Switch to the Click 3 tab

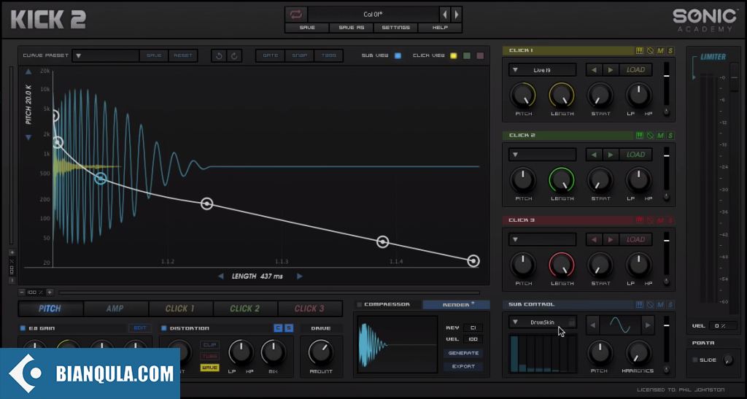click(309, 309)
